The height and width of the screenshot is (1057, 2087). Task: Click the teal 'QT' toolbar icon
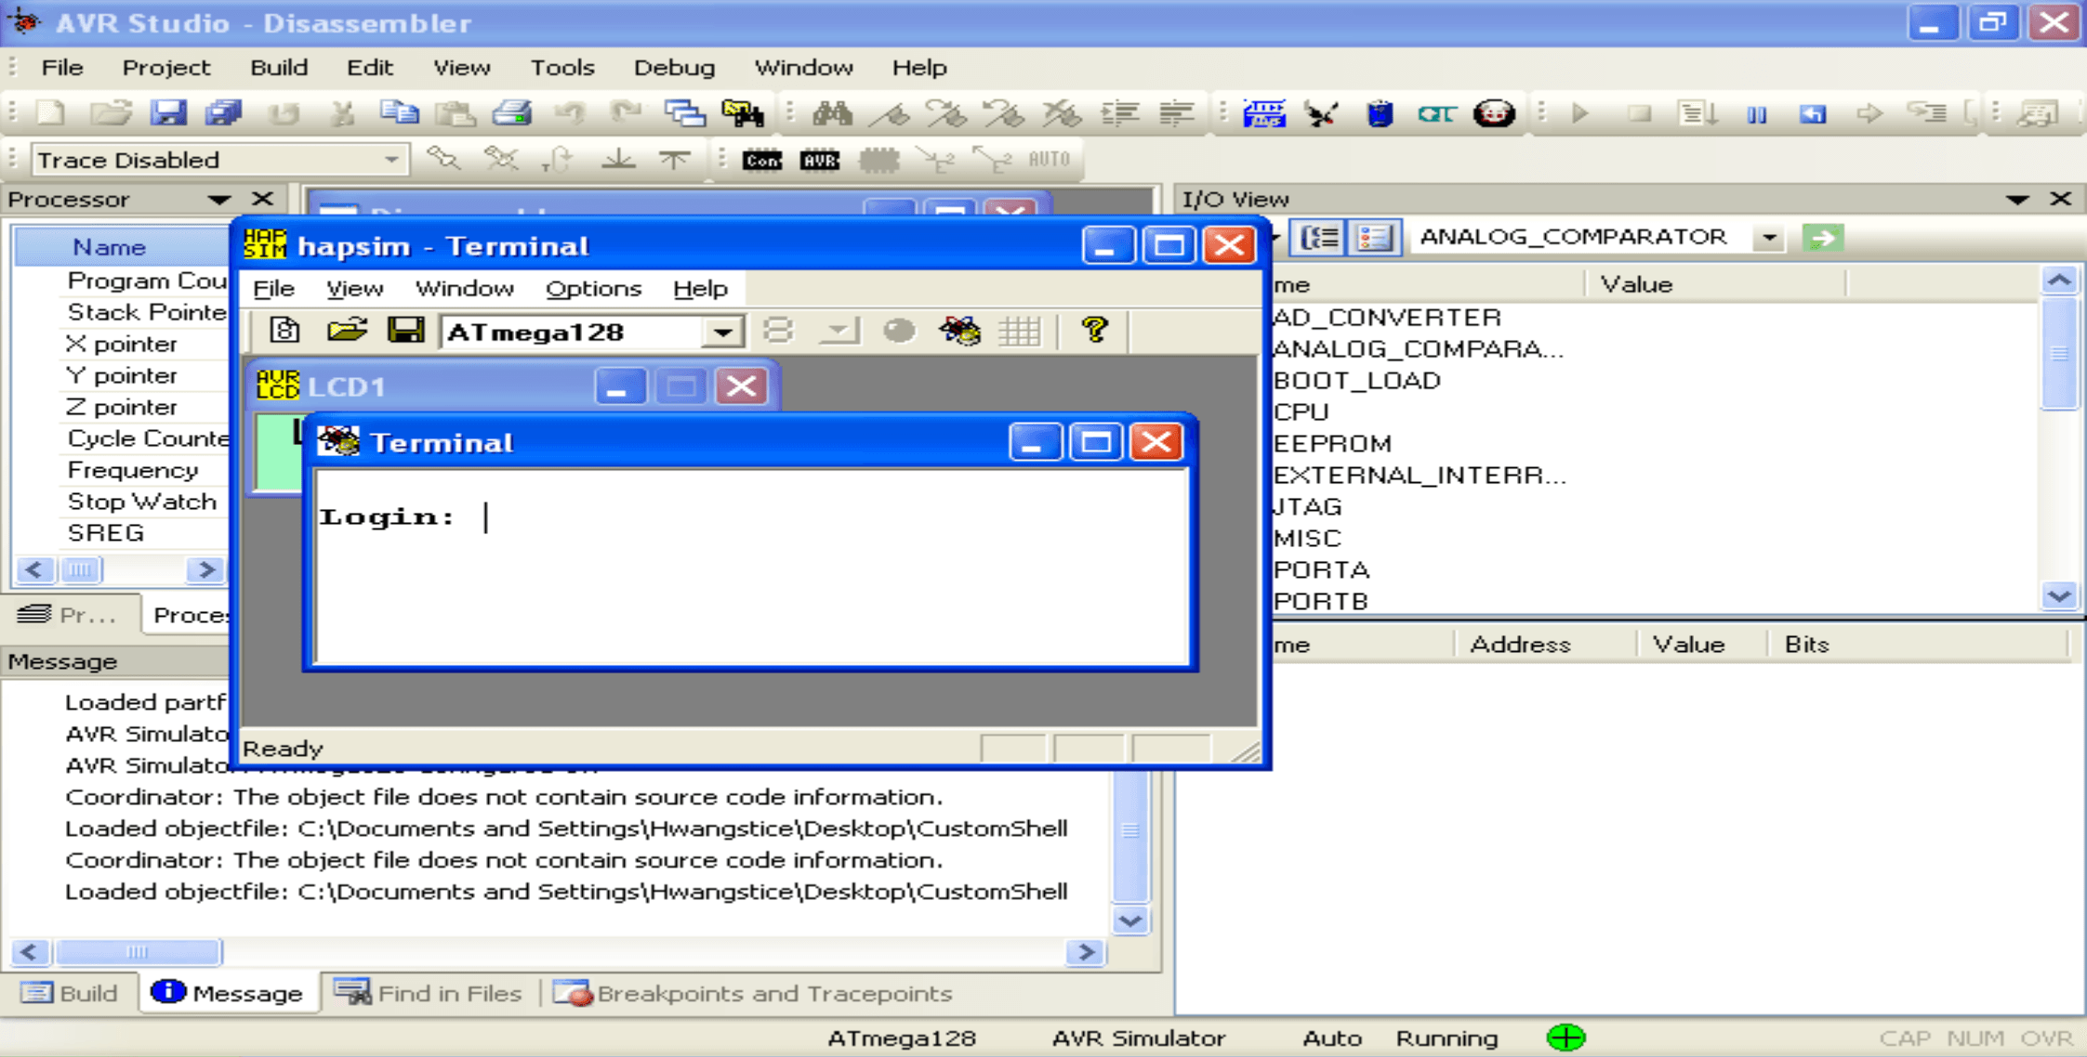click(1436, 113)
